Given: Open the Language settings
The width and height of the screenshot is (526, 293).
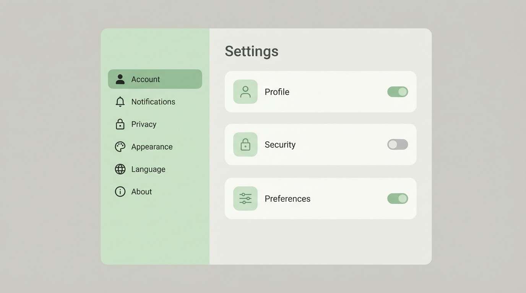Looking at the screenshot, I should [x=148, y=169].
